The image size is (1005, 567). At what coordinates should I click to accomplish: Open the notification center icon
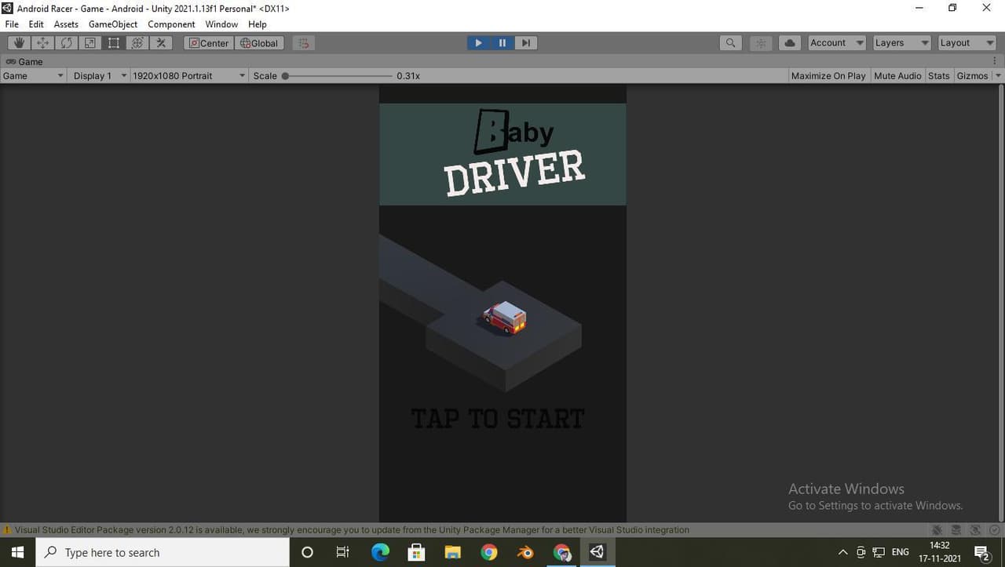coord(981,552)
